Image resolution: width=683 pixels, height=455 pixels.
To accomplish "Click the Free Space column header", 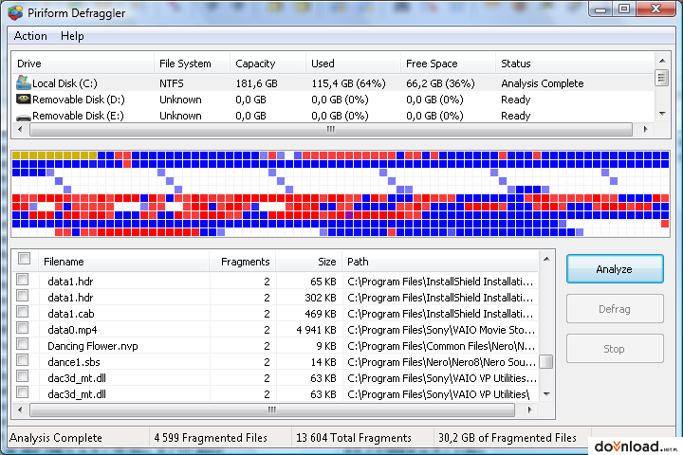I will 448,64.
